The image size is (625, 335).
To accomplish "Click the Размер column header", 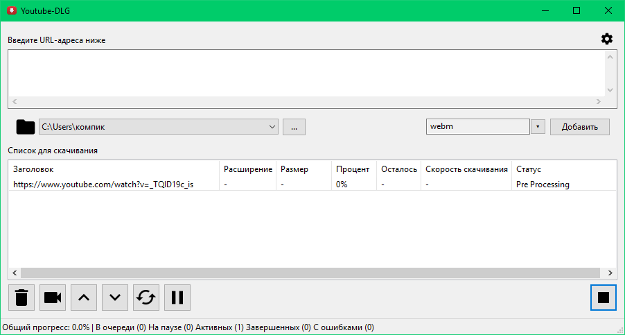I will (303, 169).
